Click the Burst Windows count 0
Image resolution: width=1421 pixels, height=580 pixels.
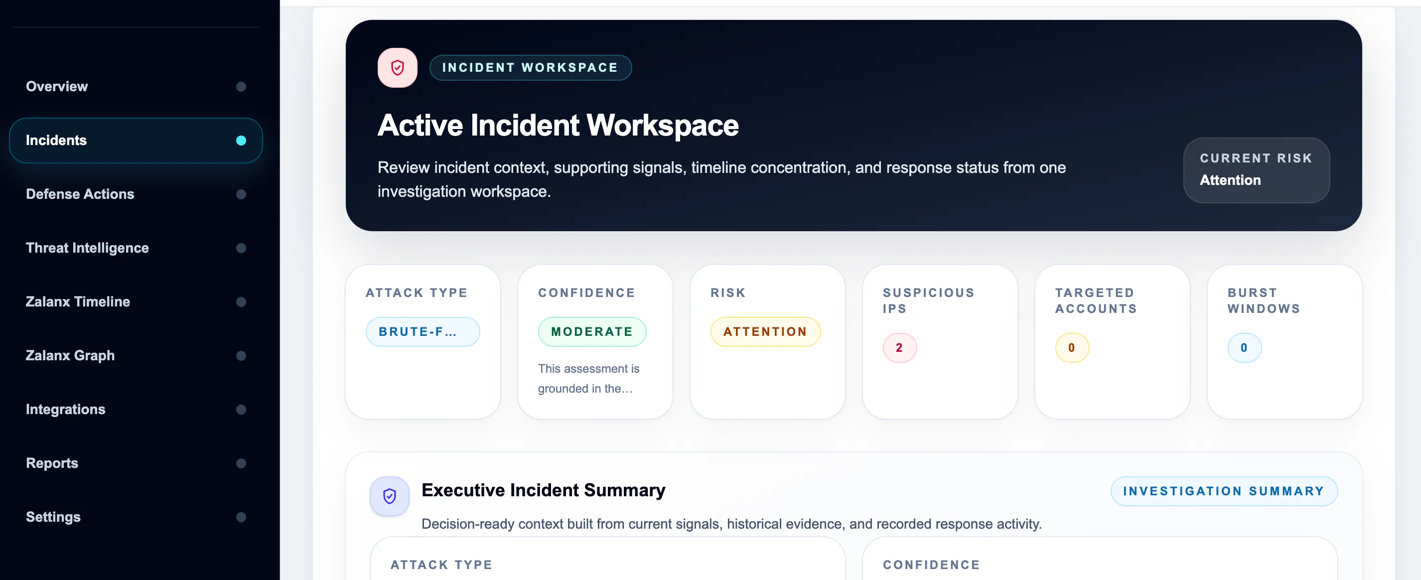[1244, 348]
